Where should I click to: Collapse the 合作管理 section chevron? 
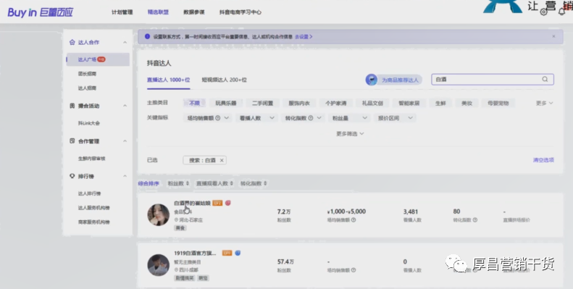tap(125, 141)
